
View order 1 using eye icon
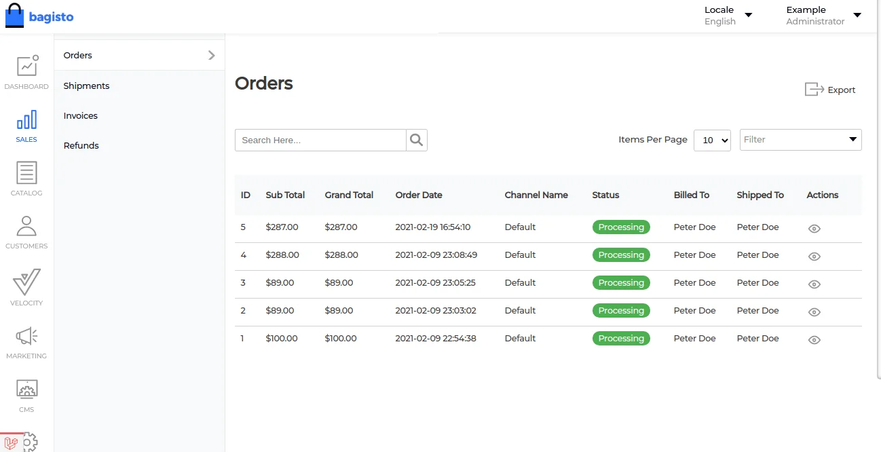coord(814,340)
